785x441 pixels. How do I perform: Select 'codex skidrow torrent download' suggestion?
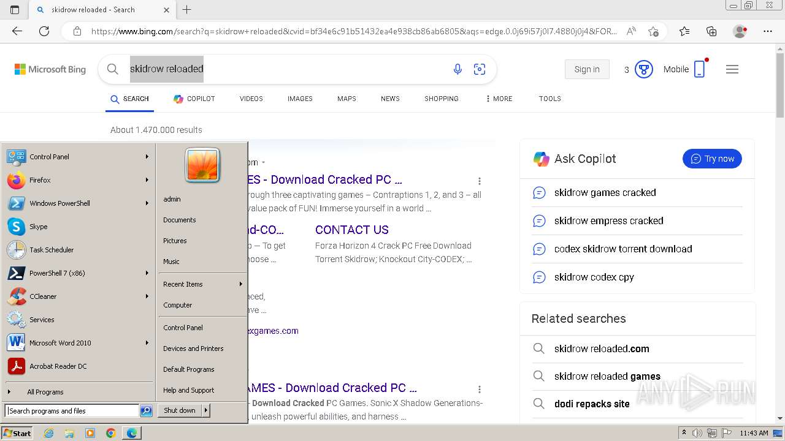[x=623, y=249]
